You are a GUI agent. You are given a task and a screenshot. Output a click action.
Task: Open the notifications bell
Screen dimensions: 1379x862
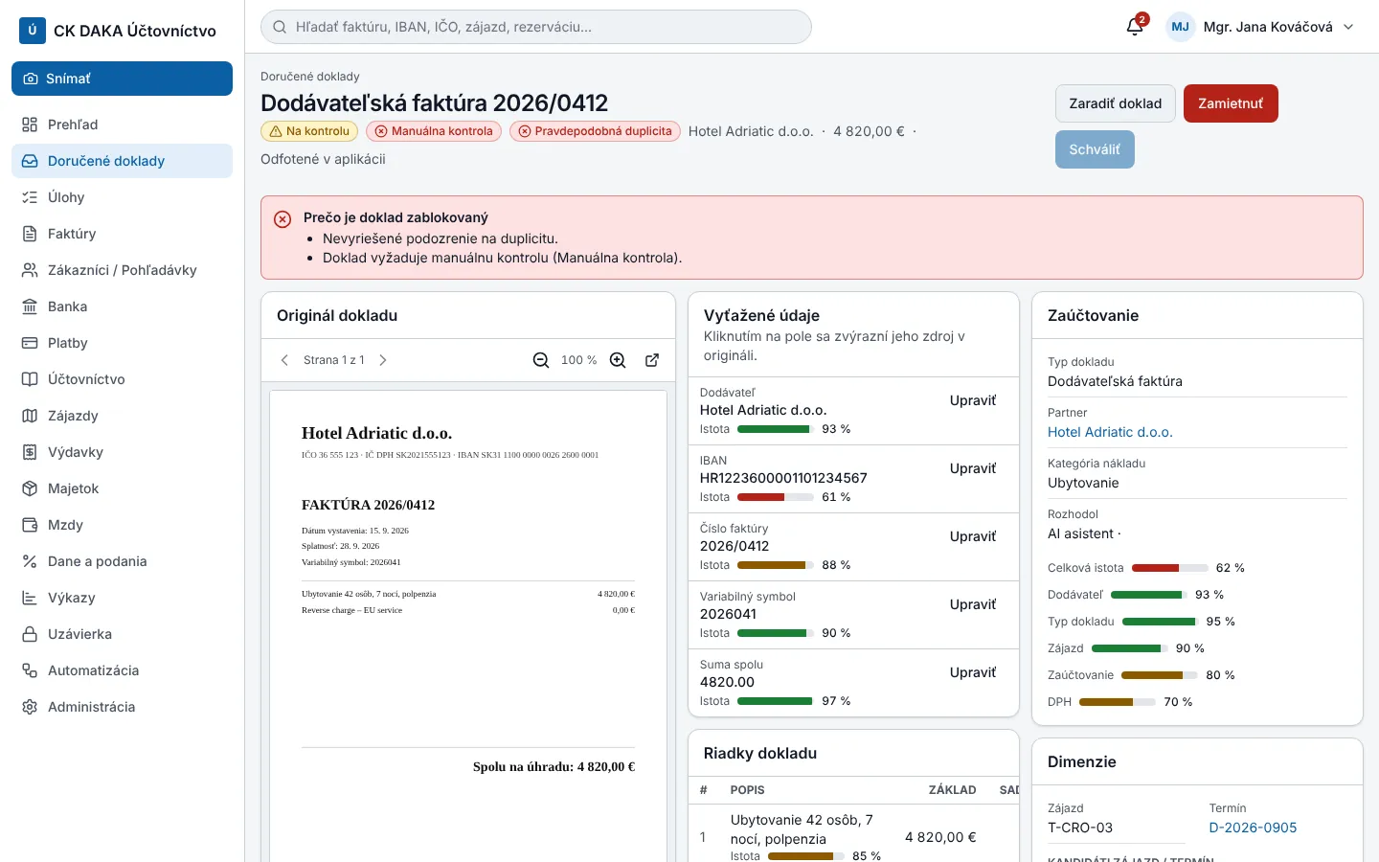tap(1135, 27)
